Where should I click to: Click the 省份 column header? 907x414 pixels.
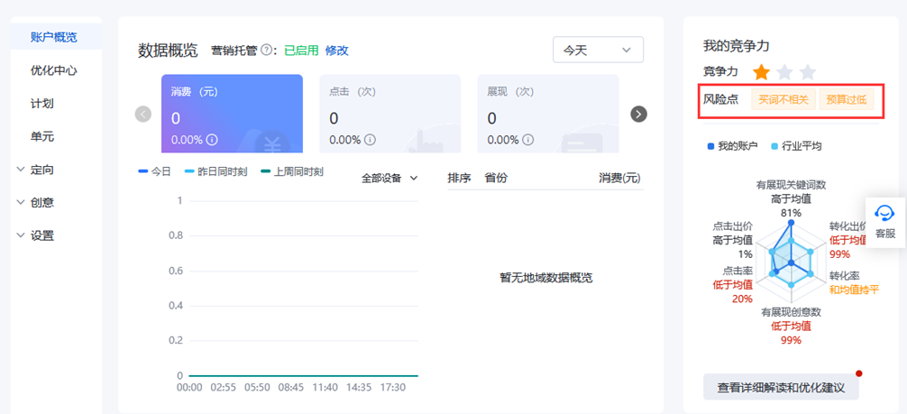pos(496,178)
